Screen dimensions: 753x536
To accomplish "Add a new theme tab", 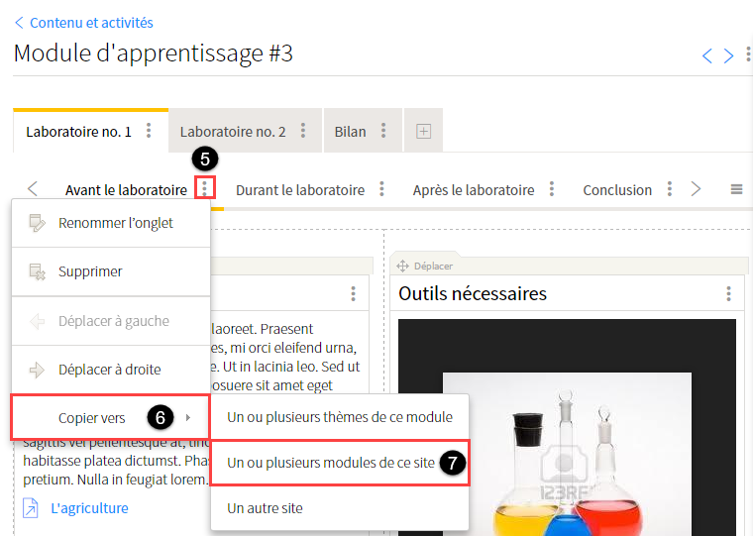I will [x=423, y=131].
